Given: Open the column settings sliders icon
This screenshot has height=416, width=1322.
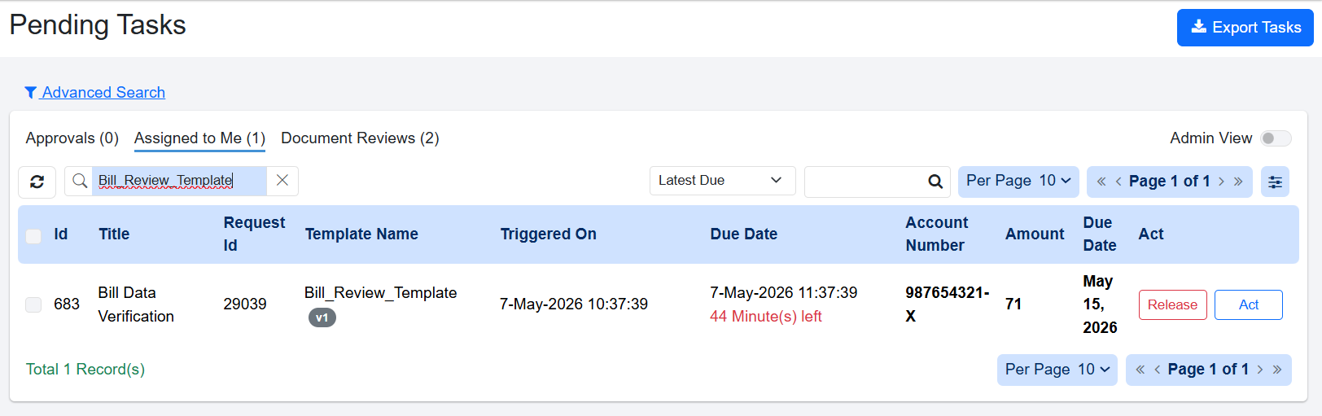Looking at the screenshot, I should point(1275,182).
